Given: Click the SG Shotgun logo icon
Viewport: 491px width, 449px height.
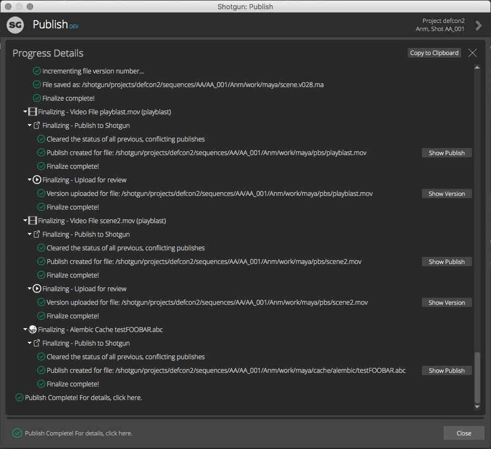Looking at the screenshot, I should pos(15,24).
